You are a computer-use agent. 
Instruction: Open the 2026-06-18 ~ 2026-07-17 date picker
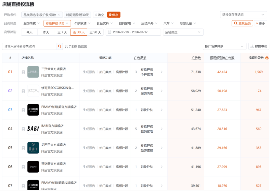click(x=133, y=32)
